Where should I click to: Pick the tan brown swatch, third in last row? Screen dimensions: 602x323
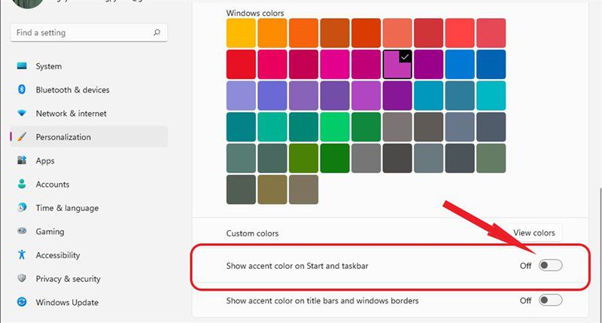[x=303, y=189]
